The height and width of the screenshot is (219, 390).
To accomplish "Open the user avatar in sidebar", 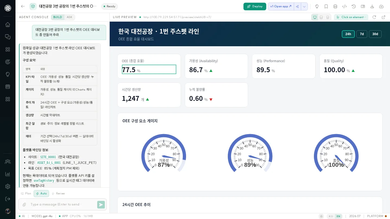I will click(8, 211).
